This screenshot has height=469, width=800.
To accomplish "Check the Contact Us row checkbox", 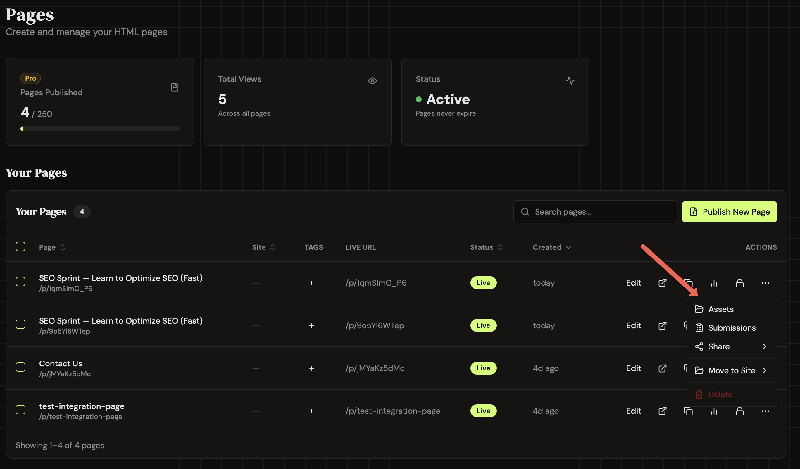I will (x=21, y=367).
